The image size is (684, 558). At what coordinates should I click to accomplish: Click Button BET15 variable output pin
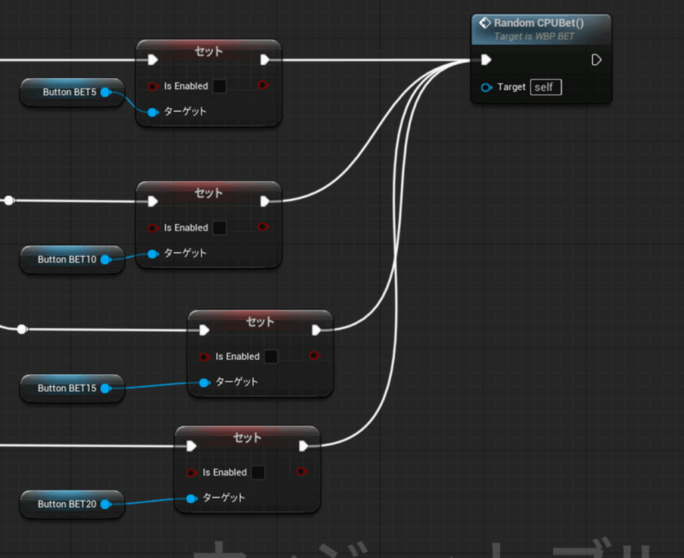[106, 388]
